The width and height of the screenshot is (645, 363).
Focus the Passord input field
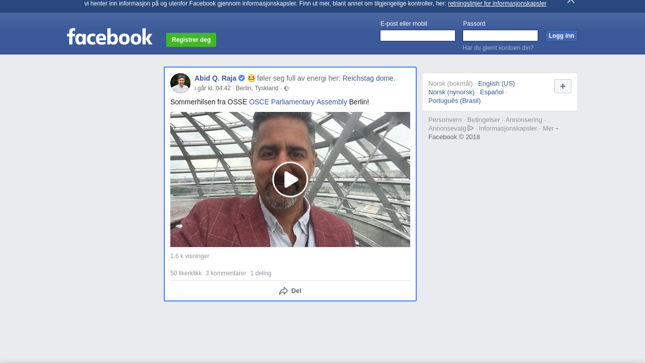(x=500, y=35)
